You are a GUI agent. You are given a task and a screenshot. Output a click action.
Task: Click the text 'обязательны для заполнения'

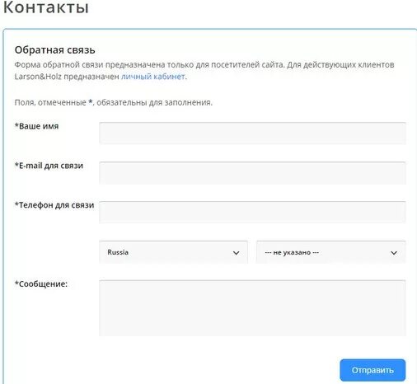tap(153, 103)
